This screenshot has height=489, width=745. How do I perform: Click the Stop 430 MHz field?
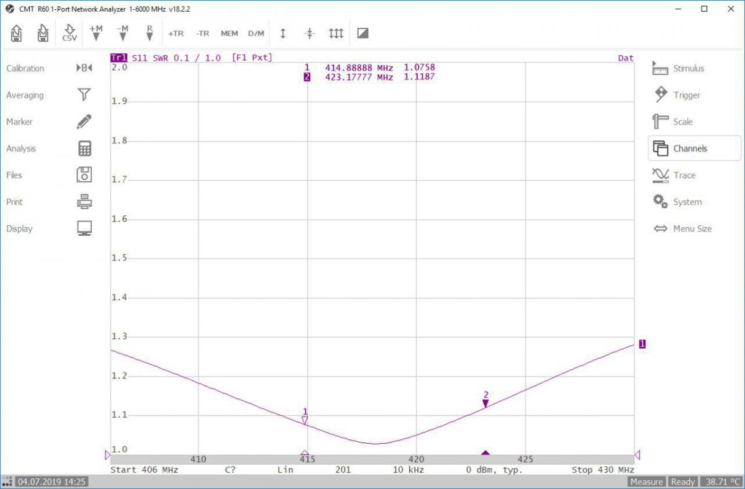coord(603,470)
